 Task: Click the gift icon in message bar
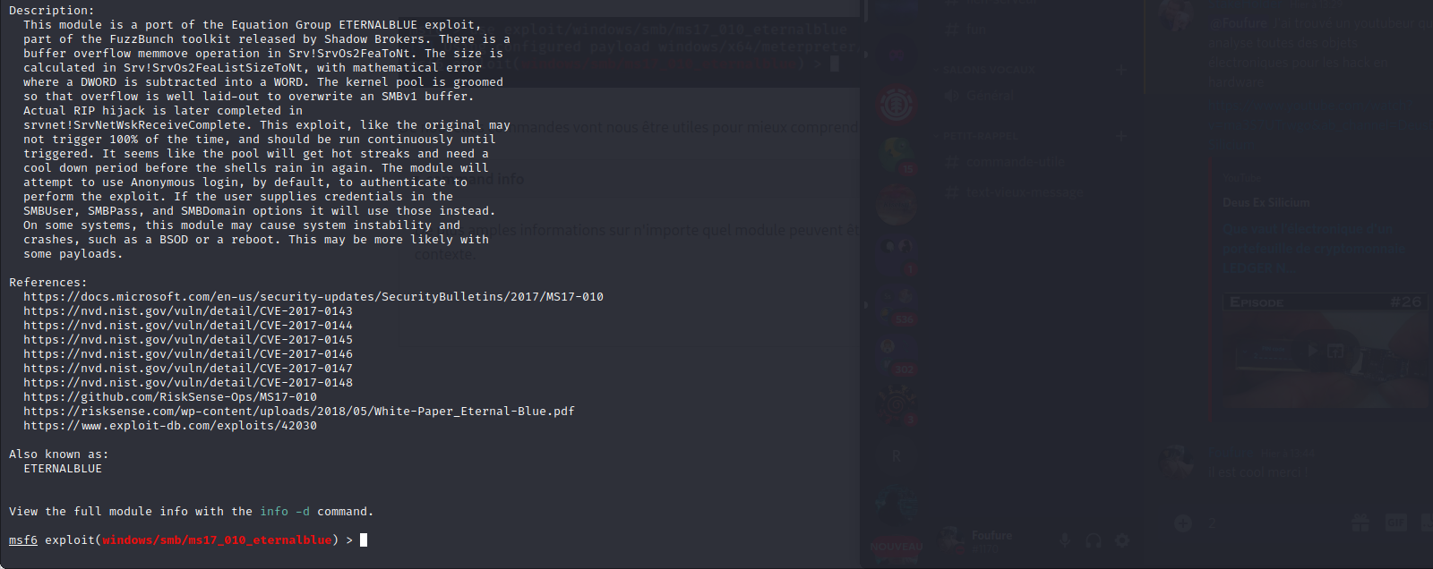coord(1360,523)
